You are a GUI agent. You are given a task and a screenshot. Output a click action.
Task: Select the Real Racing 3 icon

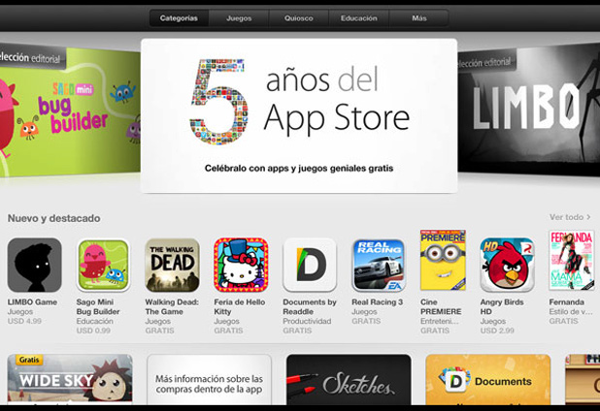point(379,265)
